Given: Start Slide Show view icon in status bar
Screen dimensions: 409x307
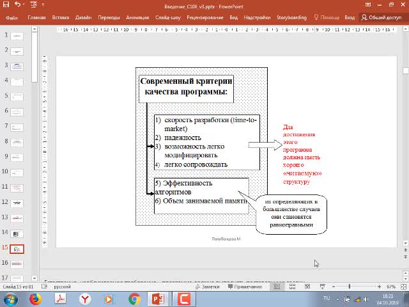Looking at the screenshot, I should (322, 287).
